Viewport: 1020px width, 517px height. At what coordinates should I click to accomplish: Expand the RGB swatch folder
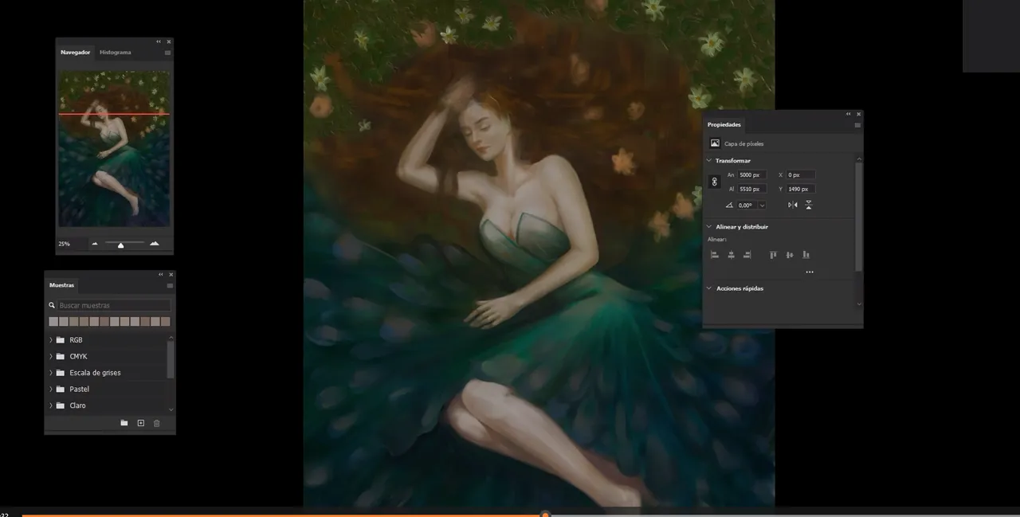pos(51,340)
